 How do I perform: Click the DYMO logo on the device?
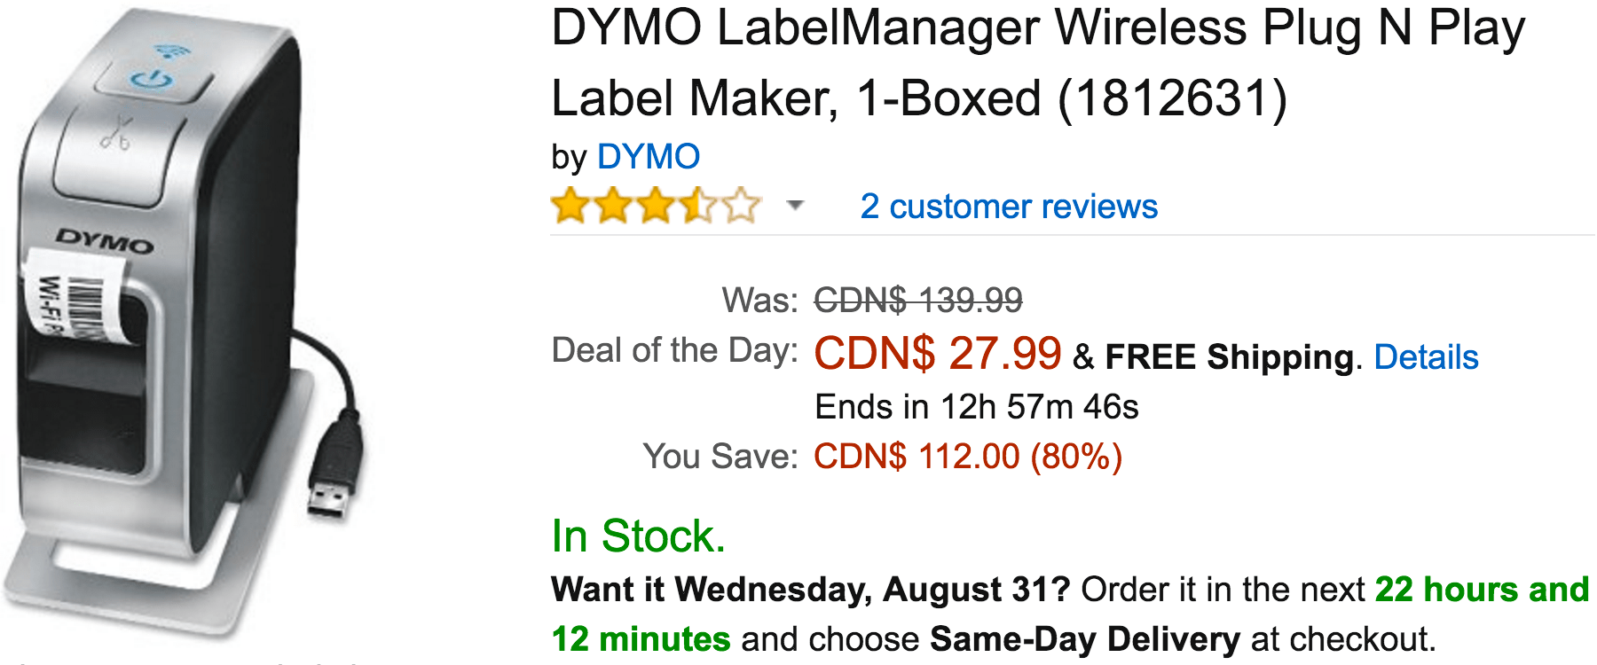point(105,240)
